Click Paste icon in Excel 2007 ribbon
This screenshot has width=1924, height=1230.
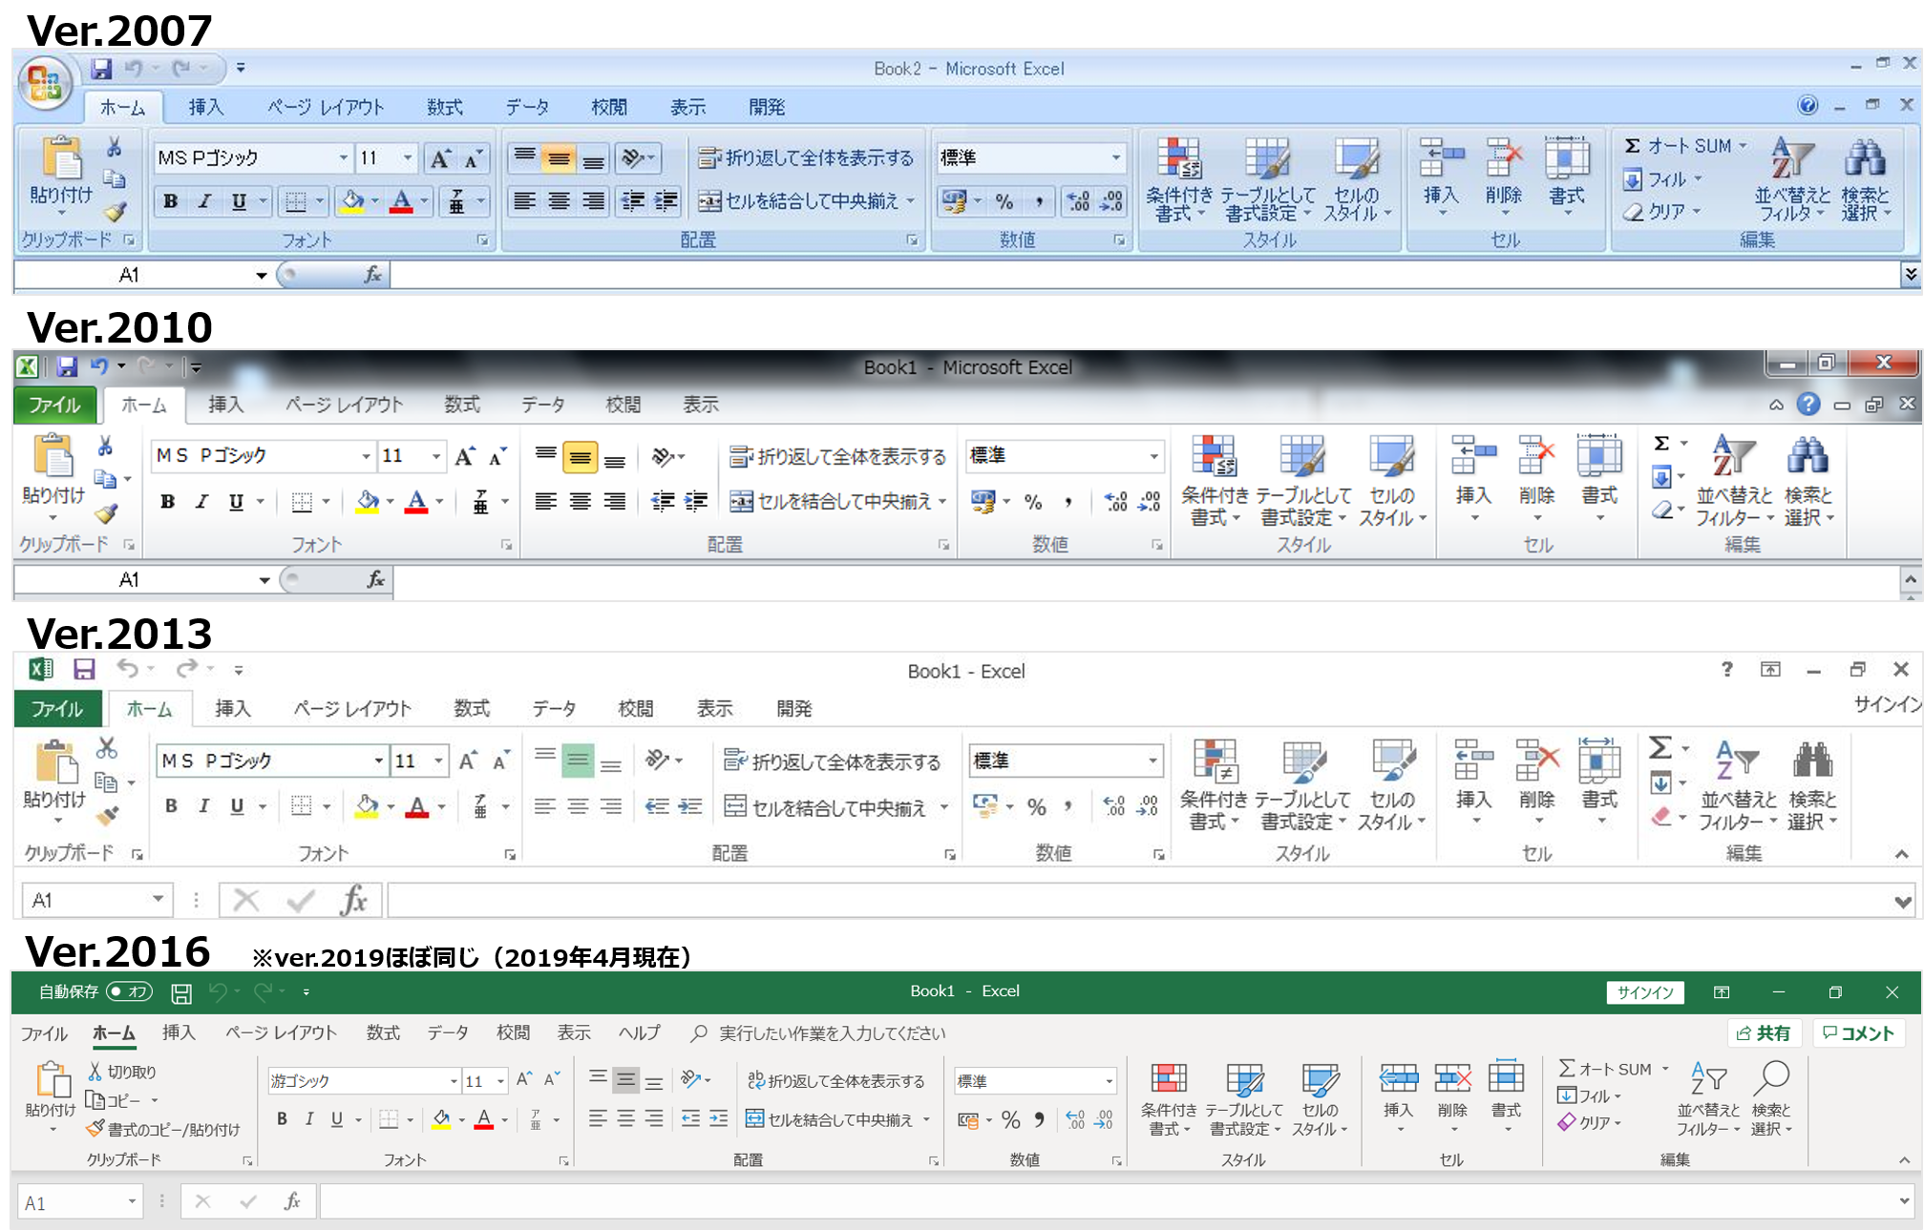tap(60, 157)
